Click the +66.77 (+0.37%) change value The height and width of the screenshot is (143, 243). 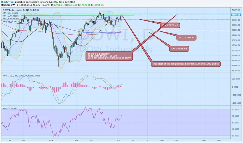pos(41,5)
